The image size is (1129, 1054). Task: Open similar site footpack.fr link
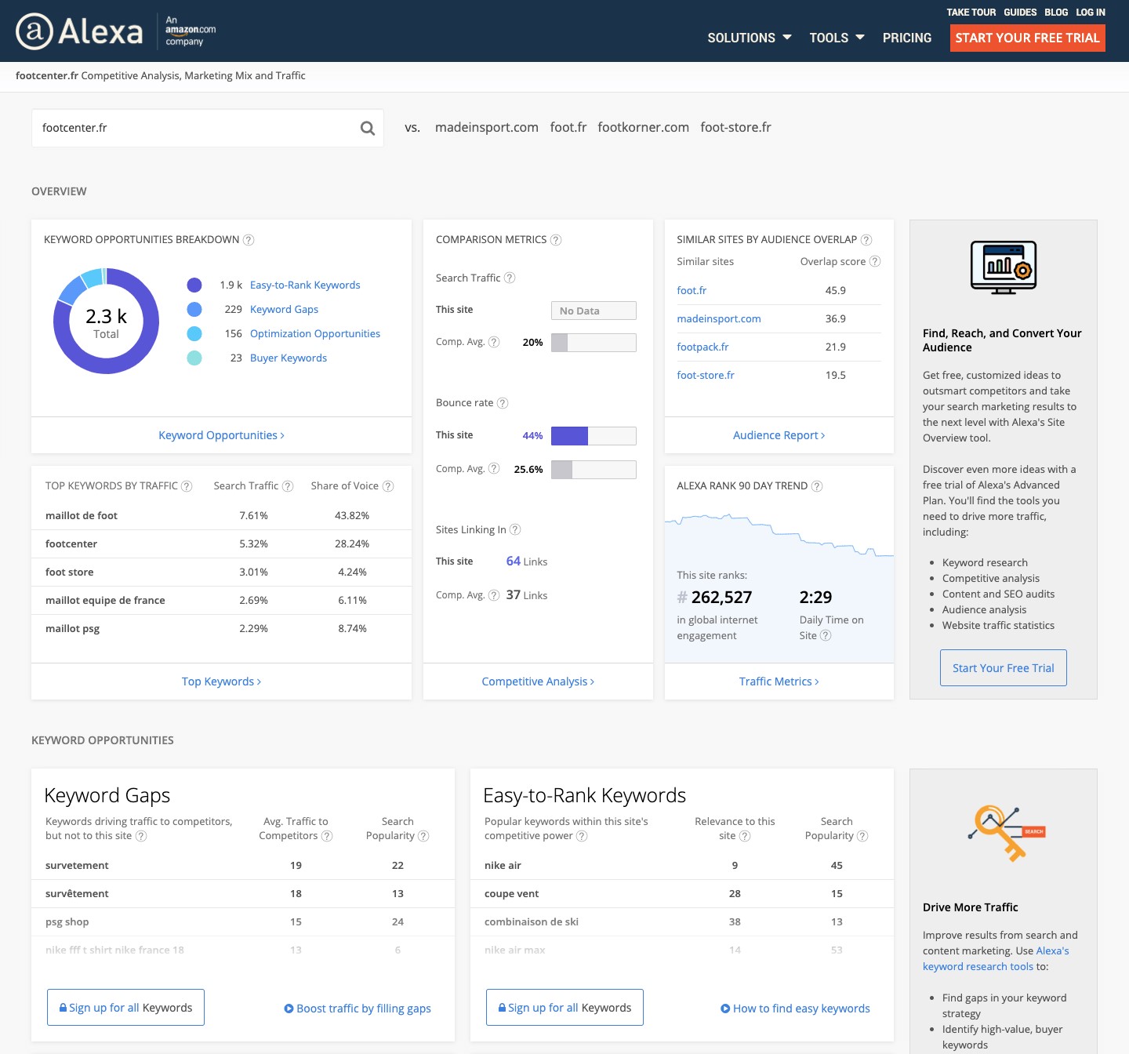pos(702,347)
